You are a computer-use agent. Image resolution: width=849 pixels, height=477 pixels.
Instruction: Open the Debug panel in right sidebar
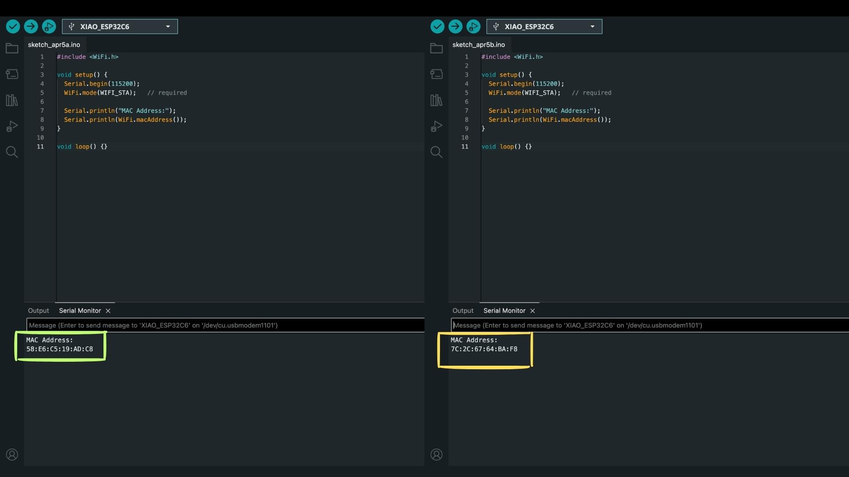(436, 126)
